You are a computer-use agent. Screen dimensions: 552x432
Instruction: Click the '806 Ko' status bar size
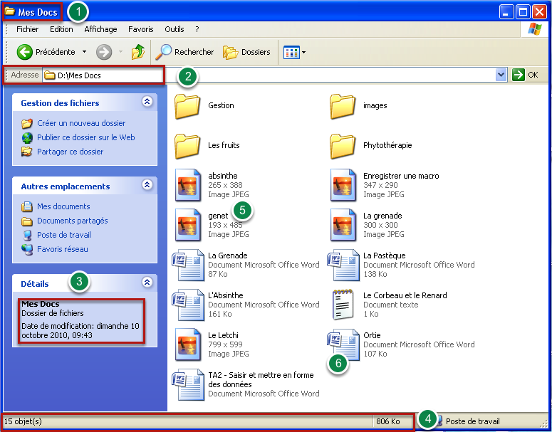388,421
